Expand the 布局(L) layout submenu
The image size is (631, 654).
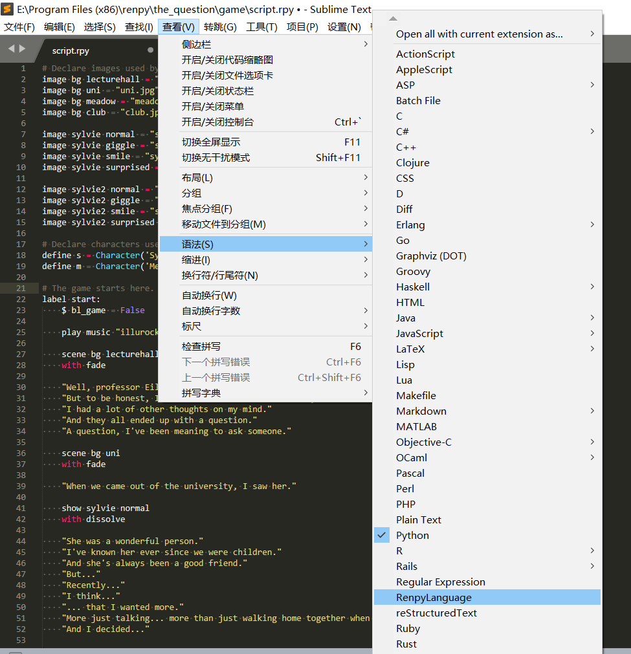point(197,177)
